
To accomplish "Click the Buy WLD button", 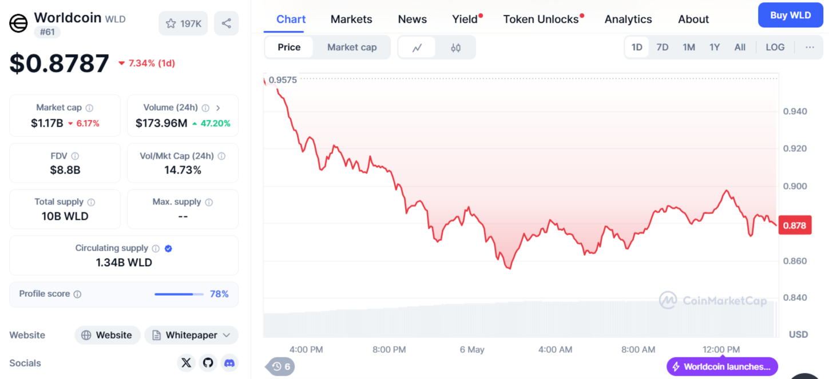I will tap(791, 15).
